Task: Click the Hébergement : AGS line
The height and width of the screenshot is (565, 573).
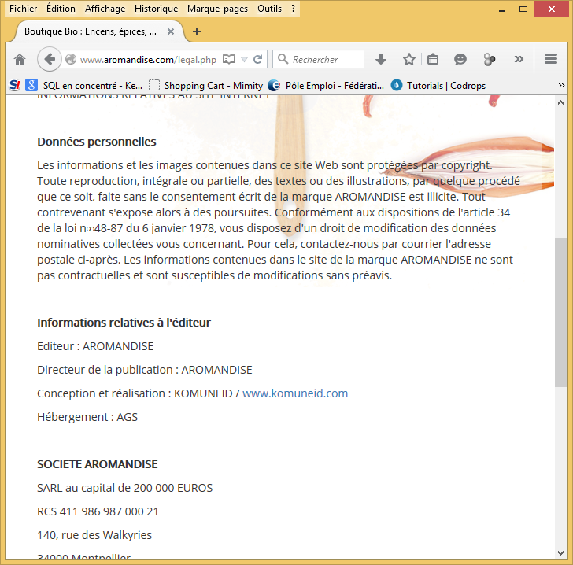Action: coord(87,417)
